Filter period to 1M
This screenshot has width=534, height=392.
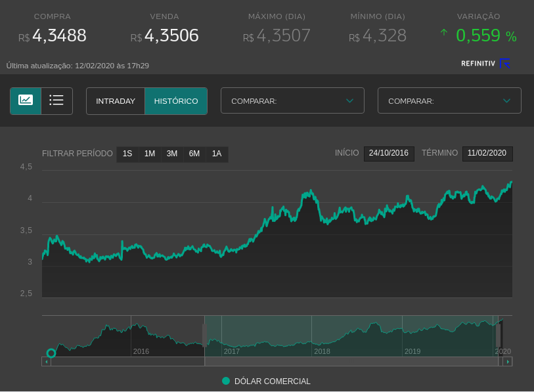click(150, 154)
